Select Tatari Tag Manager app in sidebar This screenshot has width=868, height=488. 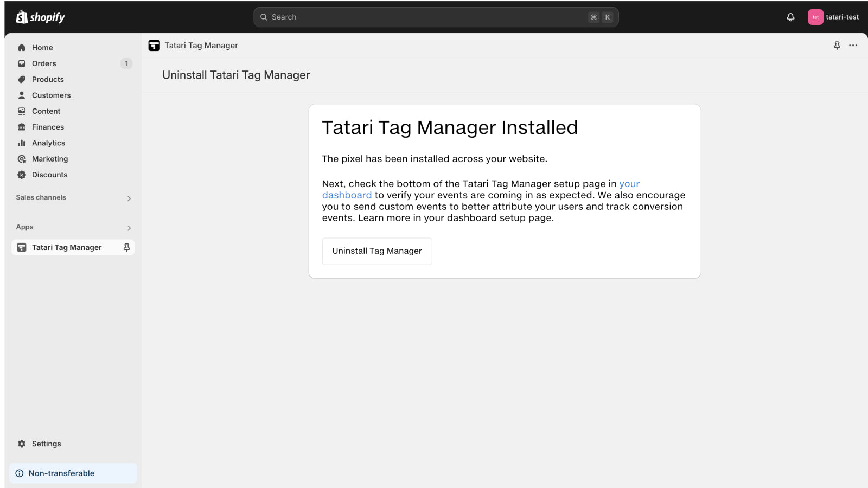pos(73,247)
